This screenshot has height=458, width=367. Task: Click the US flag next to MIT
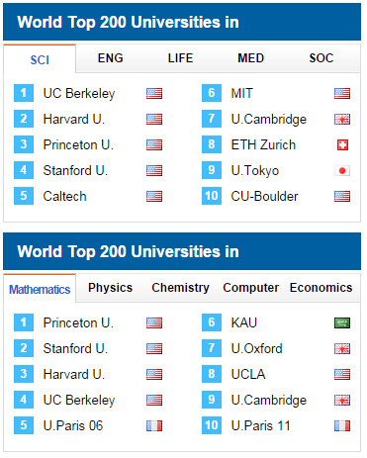click(x=342, y=93)
